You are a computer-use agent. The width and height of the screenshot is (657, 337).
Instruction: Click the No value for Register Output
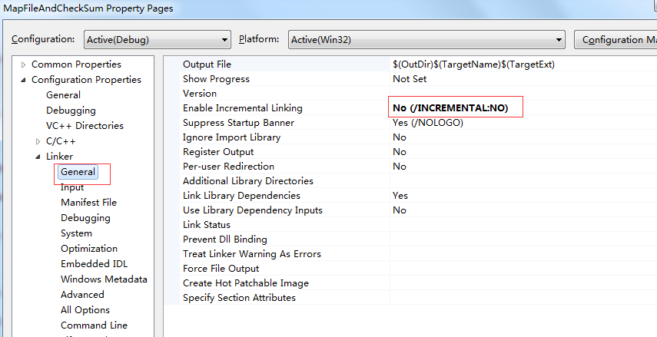(400, 151)
